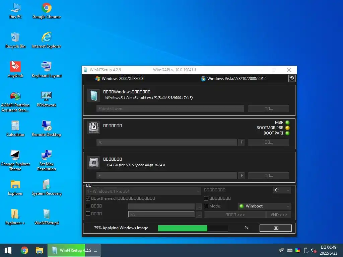Toggle the checkbox below the C: drive selector
Image resolution: width=343 pixels, height=257 pixels.
click(x=206, y=198)
